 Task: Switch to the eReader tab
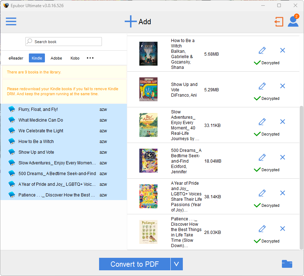[x=16, y=58]
